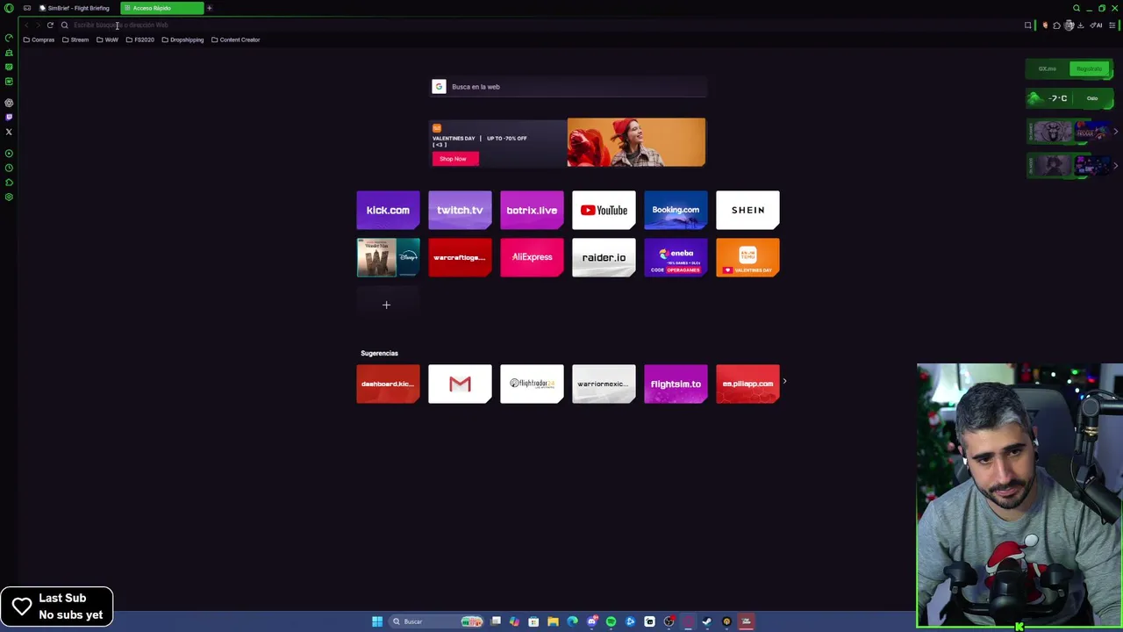Select the Acceso Rápido tab
The height and width of the screenshot is (632, 1123).
click(161, 8)
